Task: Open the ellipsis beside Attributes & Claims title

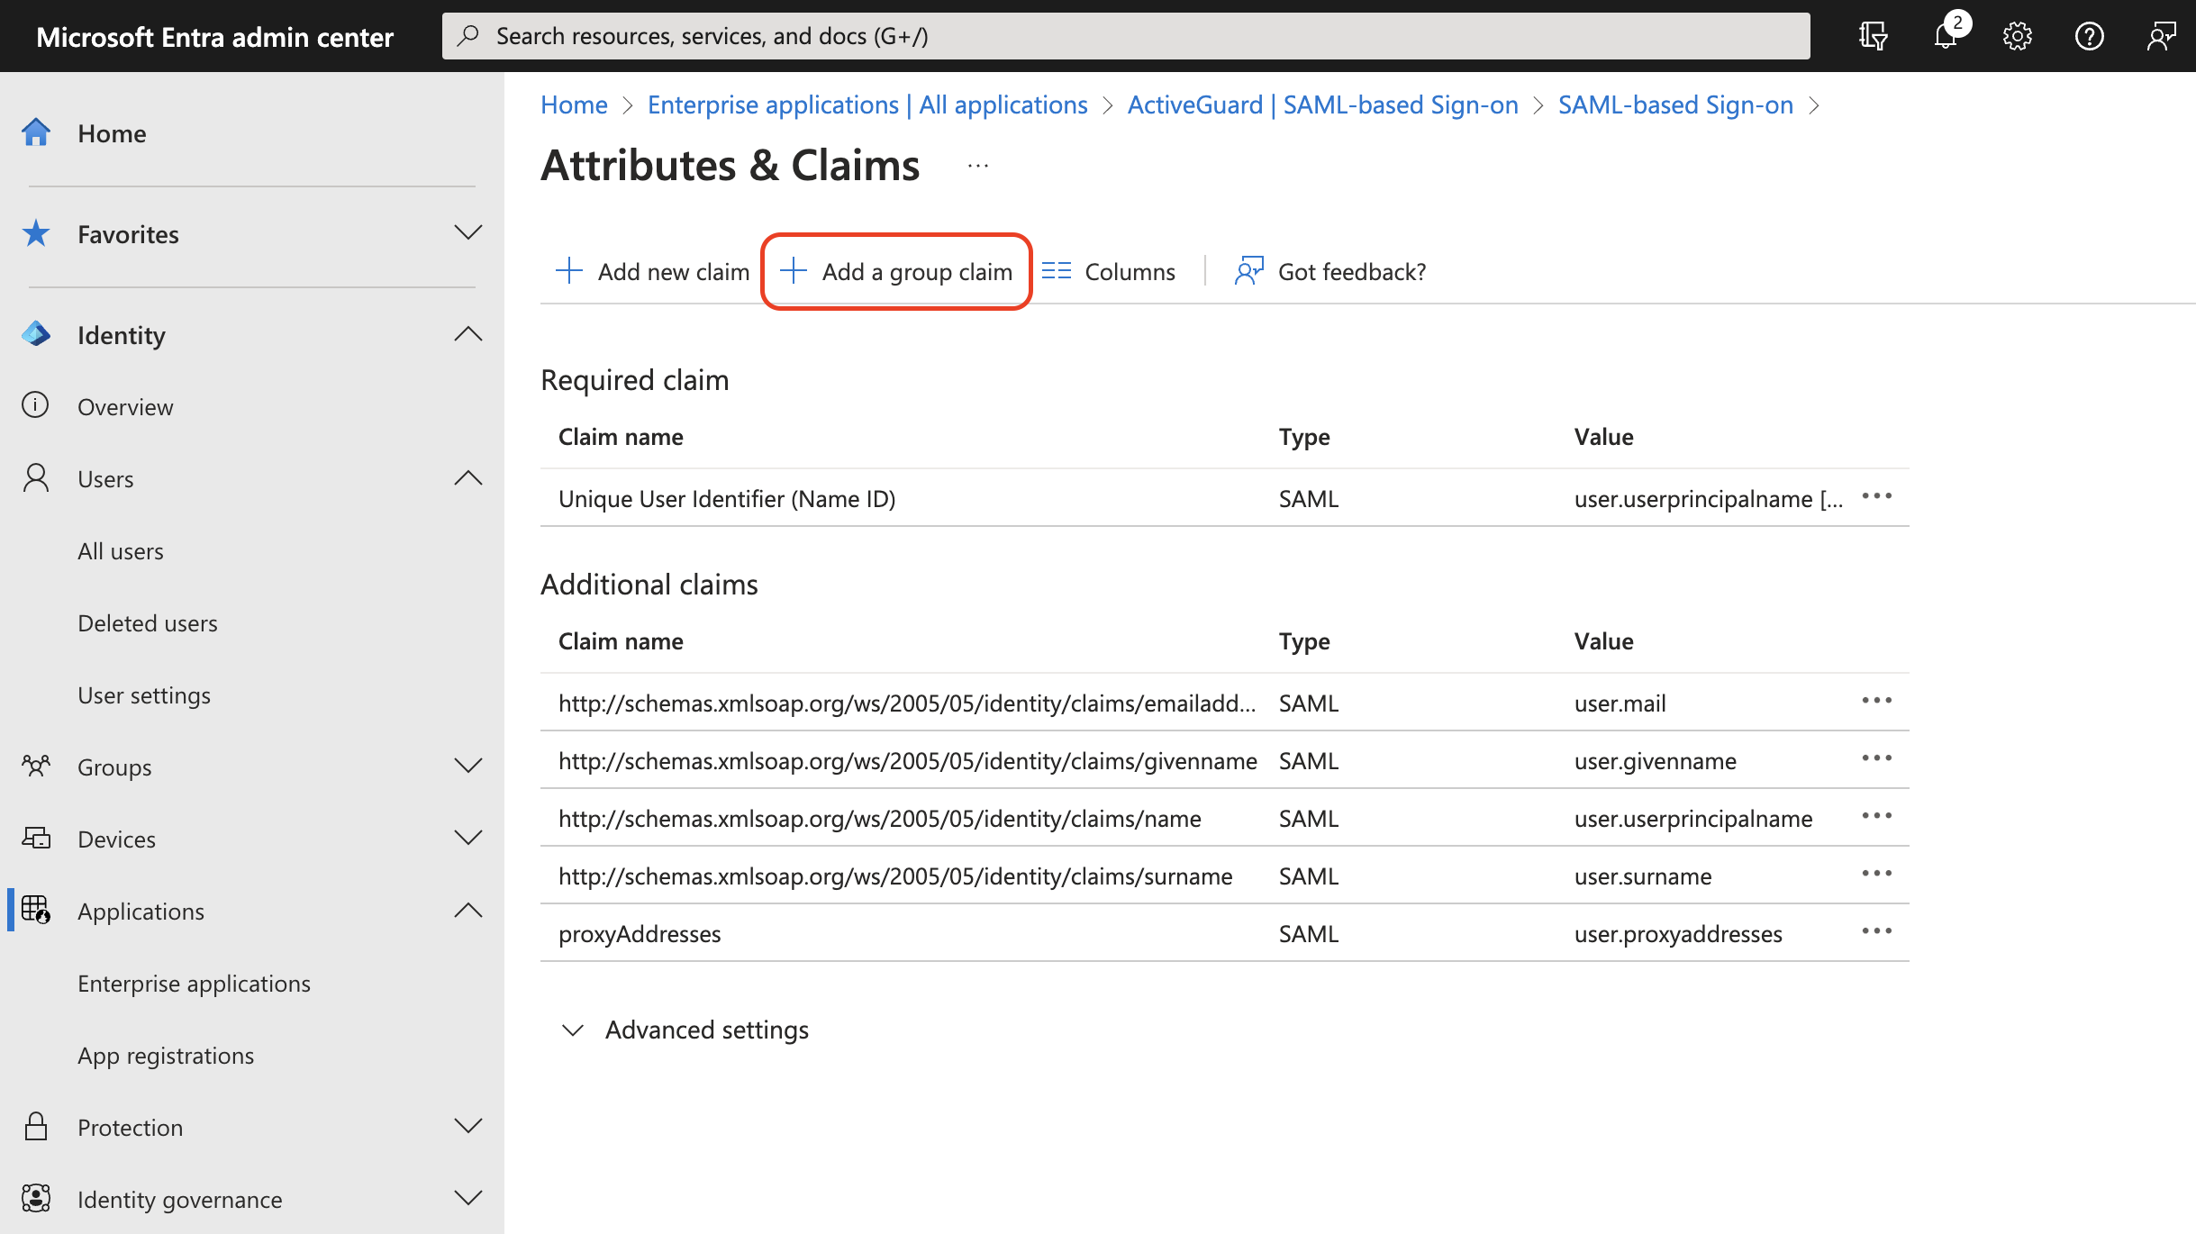Action: 978,166
